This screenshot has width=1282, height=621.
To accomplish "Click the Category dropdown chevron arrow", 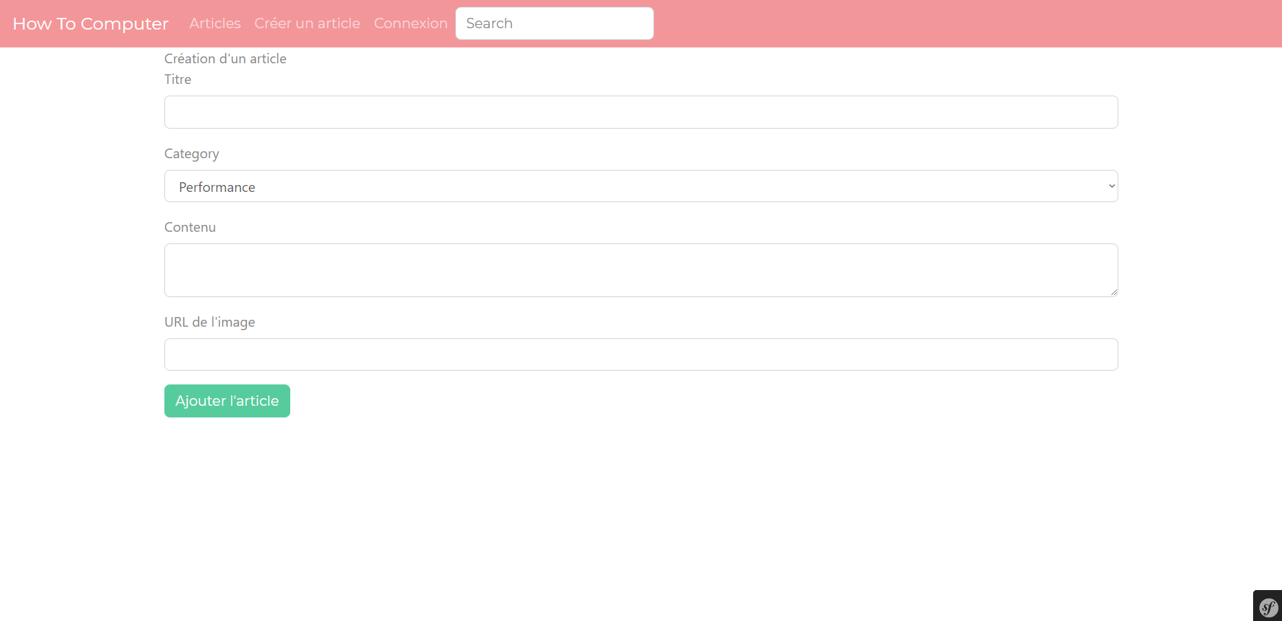I will 1111,186.
